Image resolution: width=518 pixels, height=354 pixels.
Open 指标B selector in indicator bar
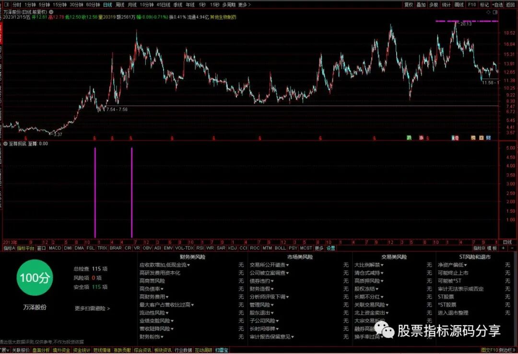(x=479, y=248)
